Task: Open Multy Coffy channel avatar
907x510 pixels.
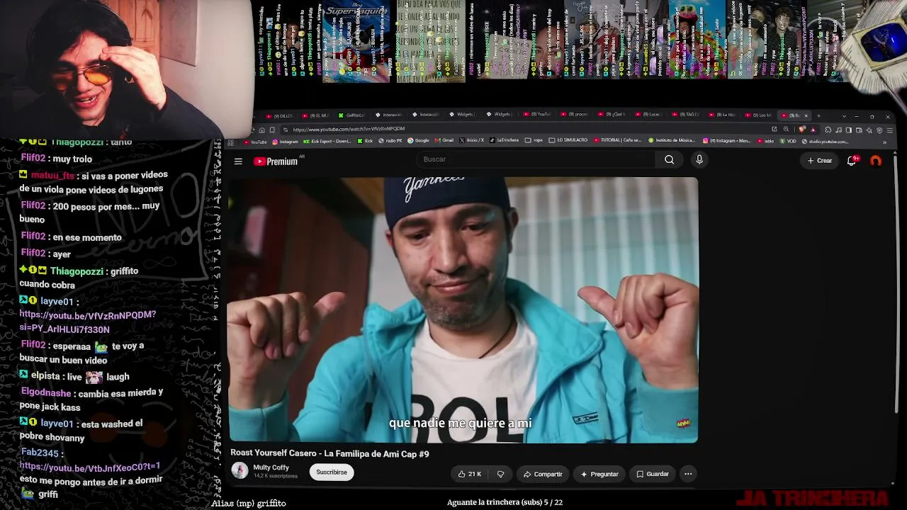Action: (x=240, y=471)
